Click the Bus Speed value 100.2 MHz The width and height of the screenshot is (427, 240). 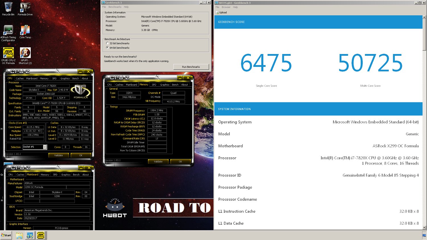pos(33,135)
